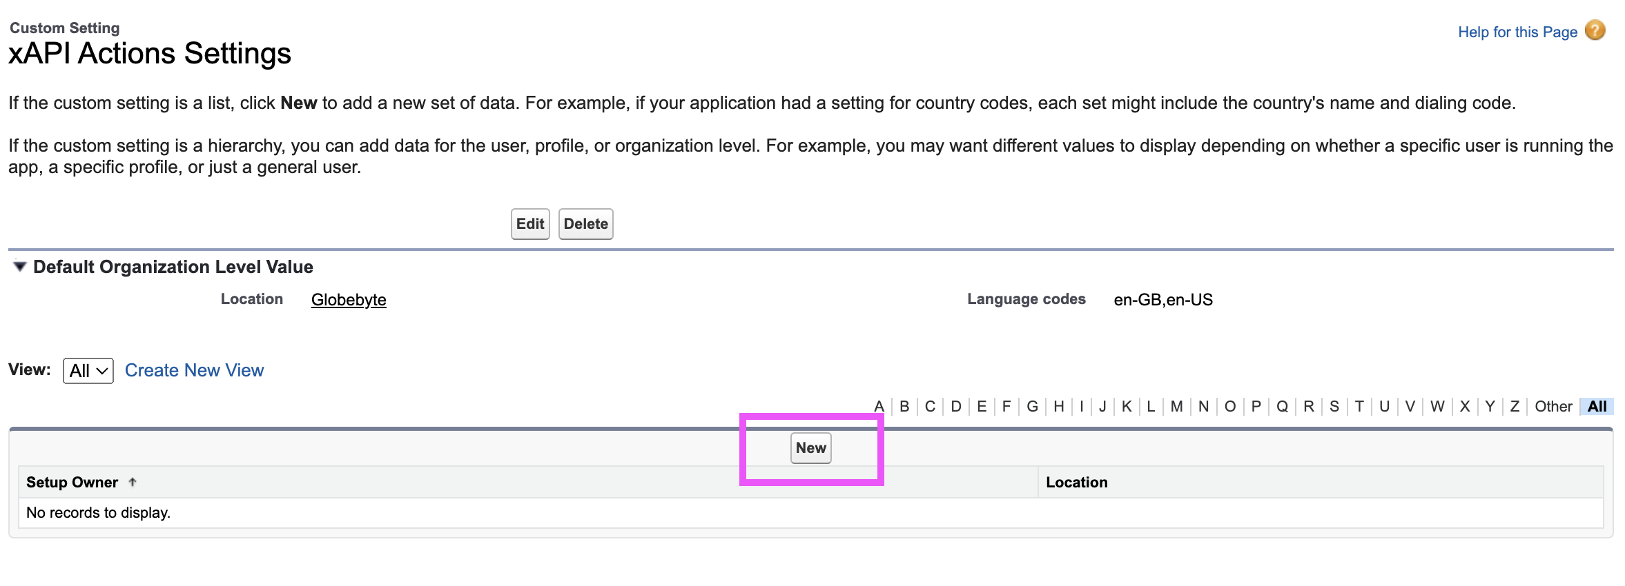The height and width of the screenshot is (586, 1625).
Task: Filter records by letter M
Action: point(1176,407)
